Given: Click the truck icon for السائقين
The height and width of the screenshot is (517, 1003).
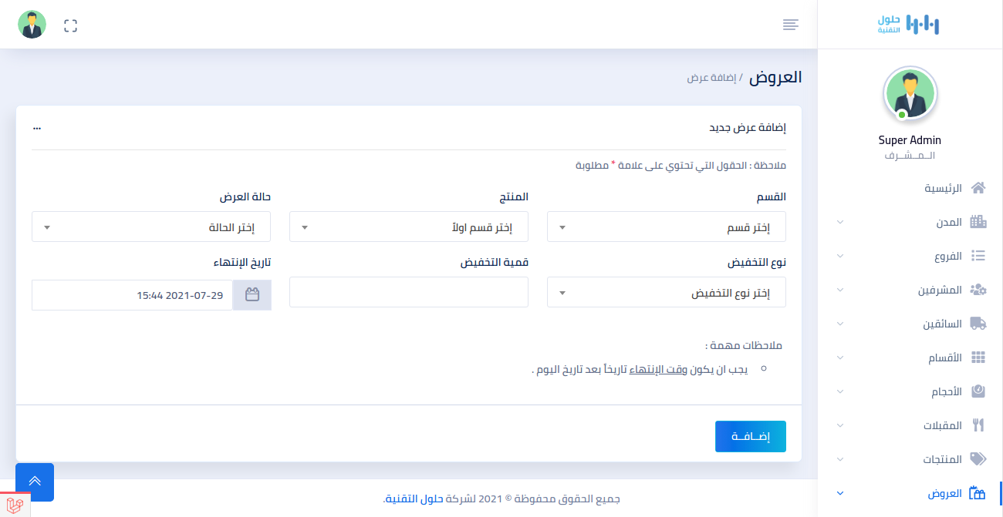Looking at the screenshot, I should click(978, 324).
